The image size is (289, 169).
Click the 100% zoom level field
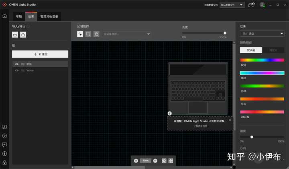coord(146,161)
